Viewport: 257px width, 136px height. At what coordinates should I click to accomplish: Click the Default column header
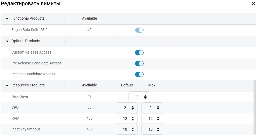tap(127, 85)
